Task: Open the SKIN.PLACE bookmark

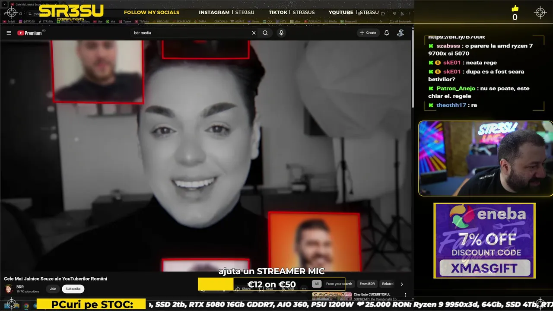Action: pos(181,21)
